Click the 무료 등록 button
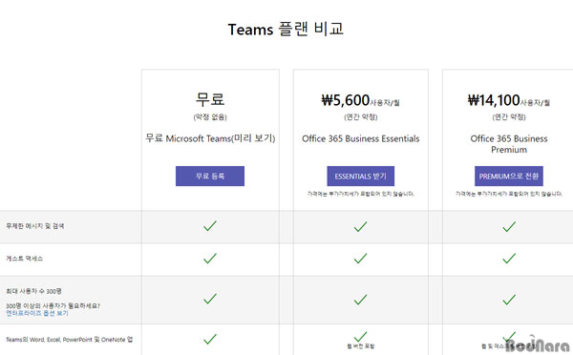573x355 pixels. (210, 176)
